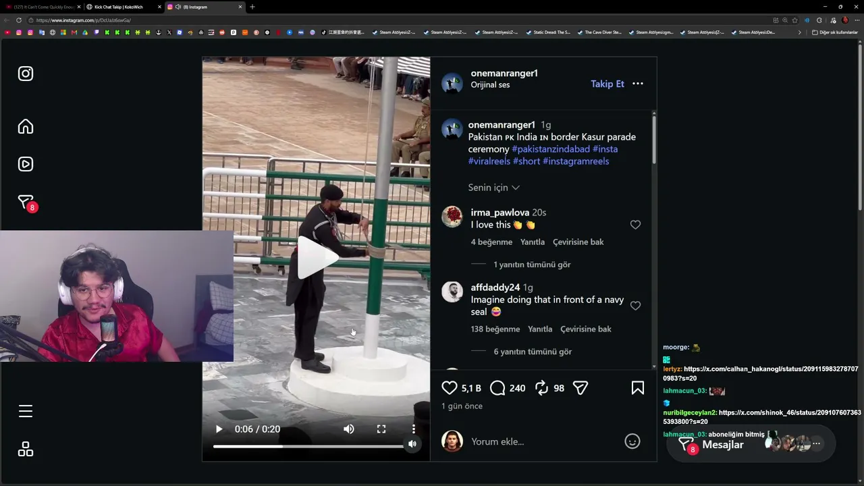Switch to the 'Kick Chat Takip | KokoWich' tab
The height and width of the screenshot is (486, 864).
coord(122,7)
